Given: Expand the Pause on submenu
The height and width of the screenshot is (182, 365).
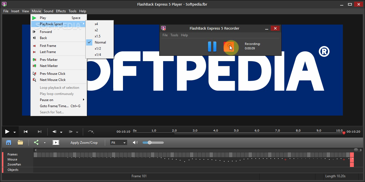Looking at the screenshot, I should 59,100.
